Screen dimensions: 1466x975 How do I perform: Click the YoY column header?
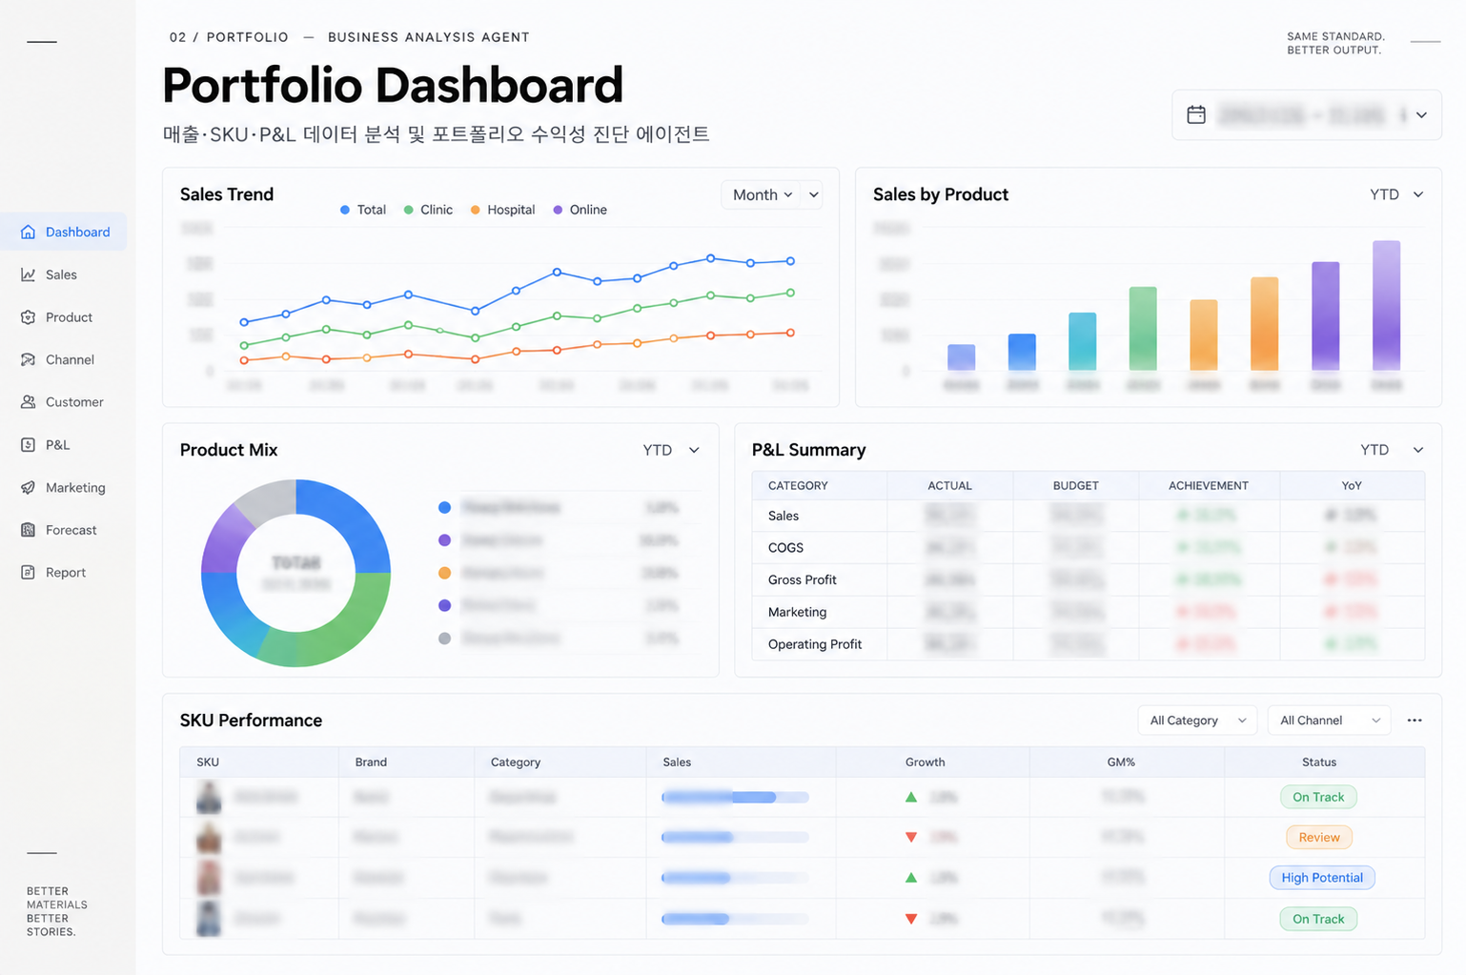pos(1352,486)
